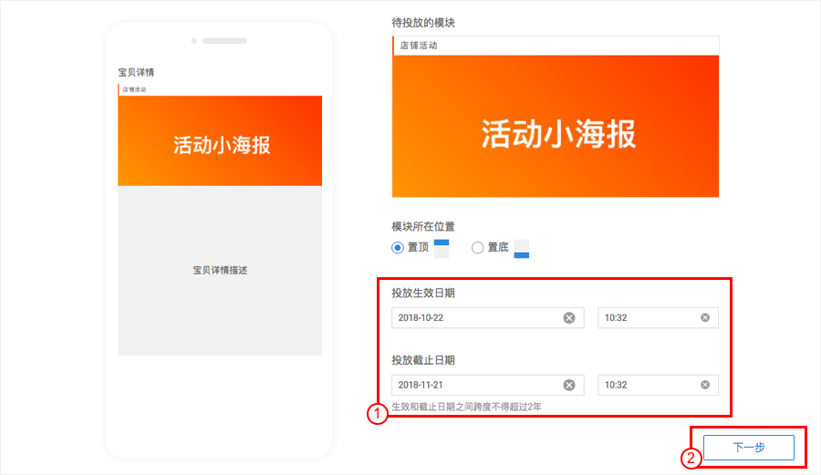821x475 pixels.
Task: Select the 置顶 radio button
Action: point(398,247)
